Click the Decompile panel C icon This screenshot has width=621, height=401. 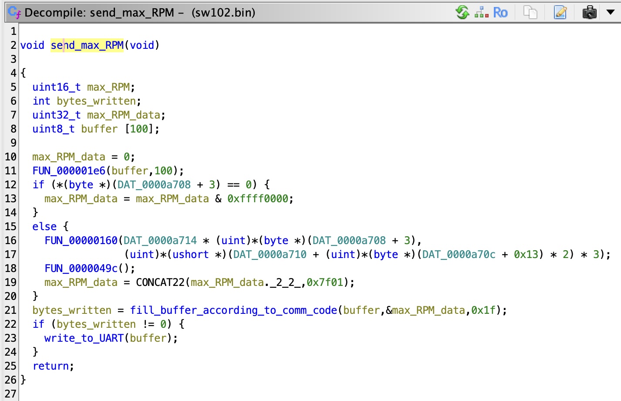click(x=14, y=13)
